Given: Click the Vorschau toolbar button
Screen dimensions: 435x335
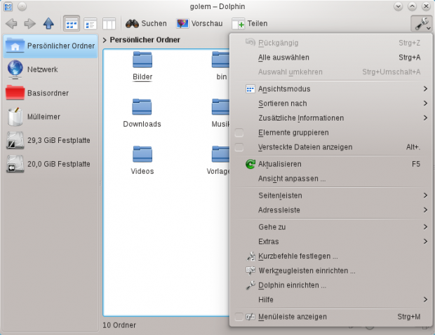Looking at the screenshot, I should (199, 24).
